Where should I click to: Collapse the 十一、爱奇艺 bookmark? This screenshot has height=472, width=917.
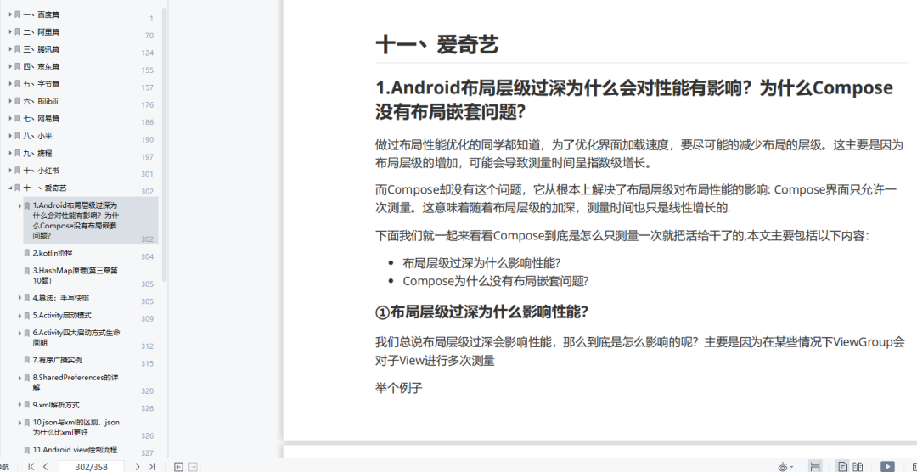(10, 188)
